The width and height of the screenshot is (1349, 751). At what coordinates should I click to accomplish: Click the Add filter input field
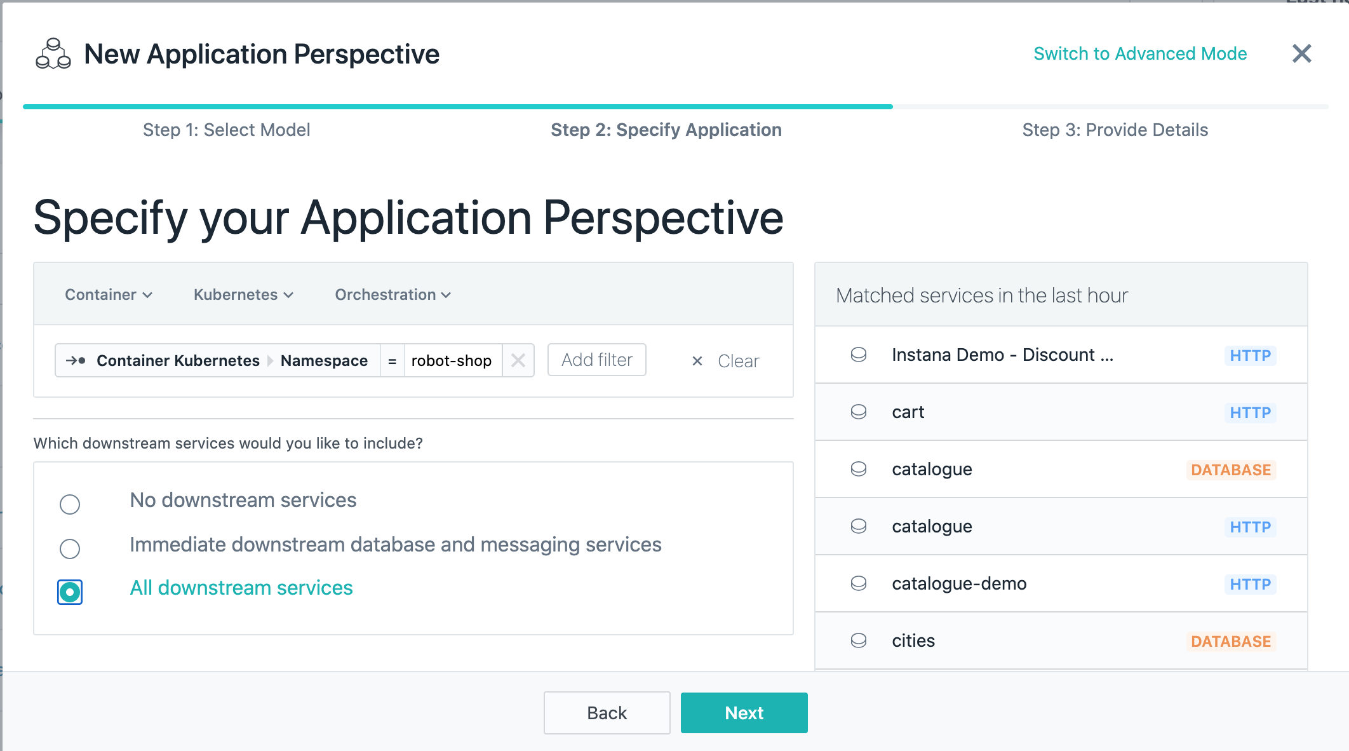coord(597,360)
